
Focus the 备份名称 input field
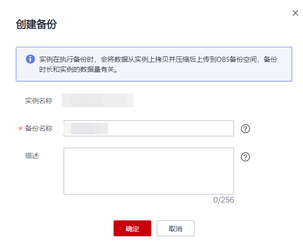click(x=149, y=129)
